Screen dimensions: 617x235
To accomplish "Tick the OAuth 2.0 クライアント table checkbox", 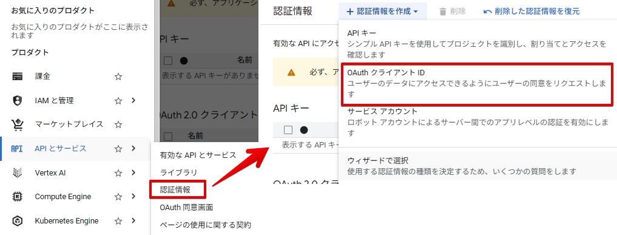I will [168, 136].
